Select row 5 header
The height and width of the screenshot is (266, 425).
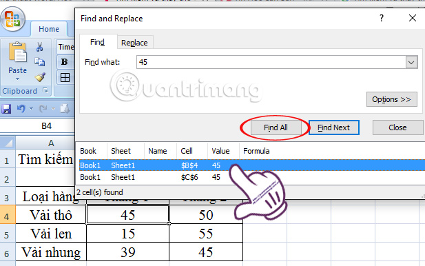(x=8, y=234)
